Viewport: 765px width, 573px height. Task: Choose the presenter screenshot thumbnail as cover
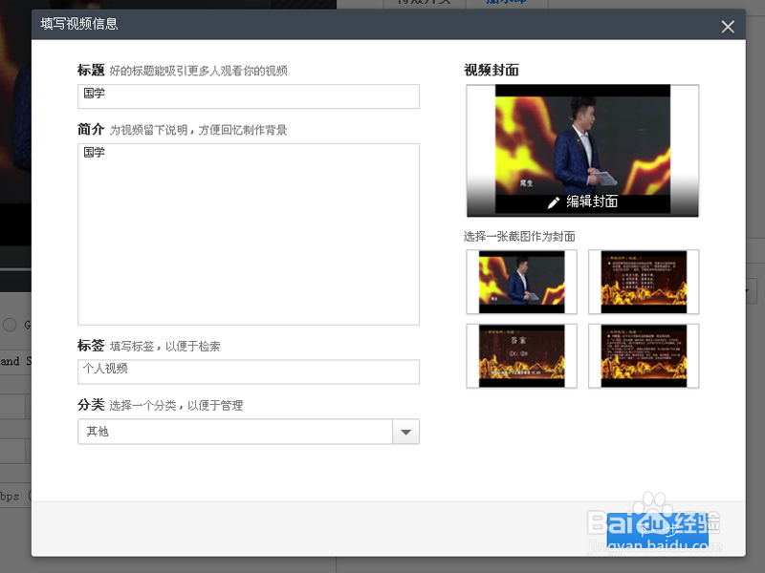pos(521,282)
